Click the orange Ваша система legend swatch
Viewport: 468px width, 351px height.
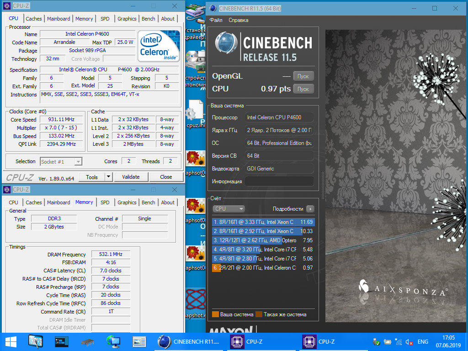(x=215, y=314)
